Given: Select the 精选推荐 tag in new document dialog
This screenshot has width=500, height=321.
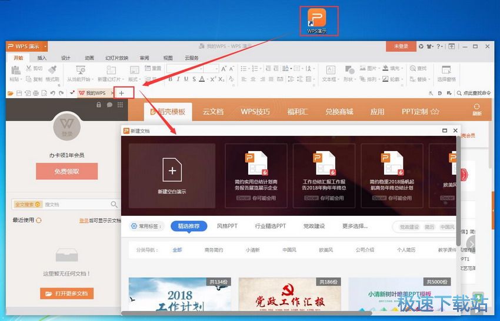Looking at the screenshot, I should 189,226.
